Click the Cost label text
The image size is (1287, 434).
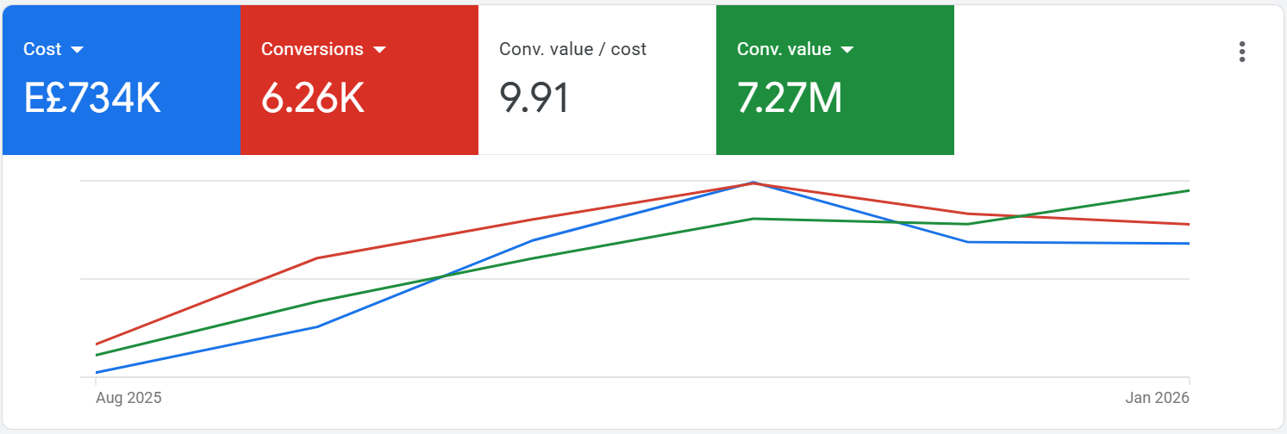click(42, 49)
